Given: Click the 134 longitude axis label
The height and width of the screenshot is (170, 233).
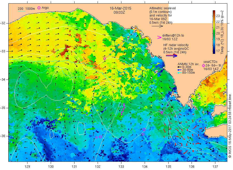Looking at the screenshot, I should 145,167.
